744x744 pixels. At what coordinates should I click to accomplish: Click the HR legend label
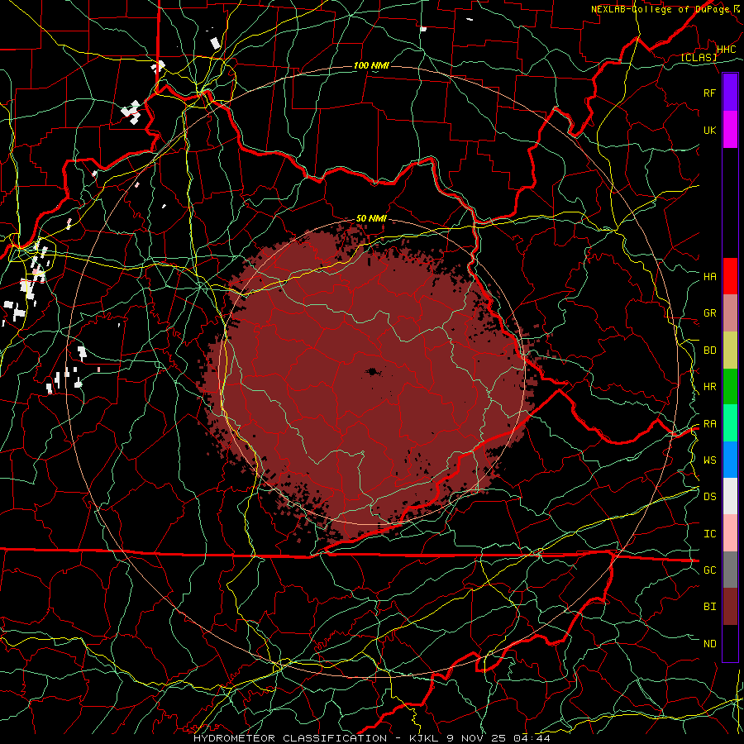click(x=709, y=387)
